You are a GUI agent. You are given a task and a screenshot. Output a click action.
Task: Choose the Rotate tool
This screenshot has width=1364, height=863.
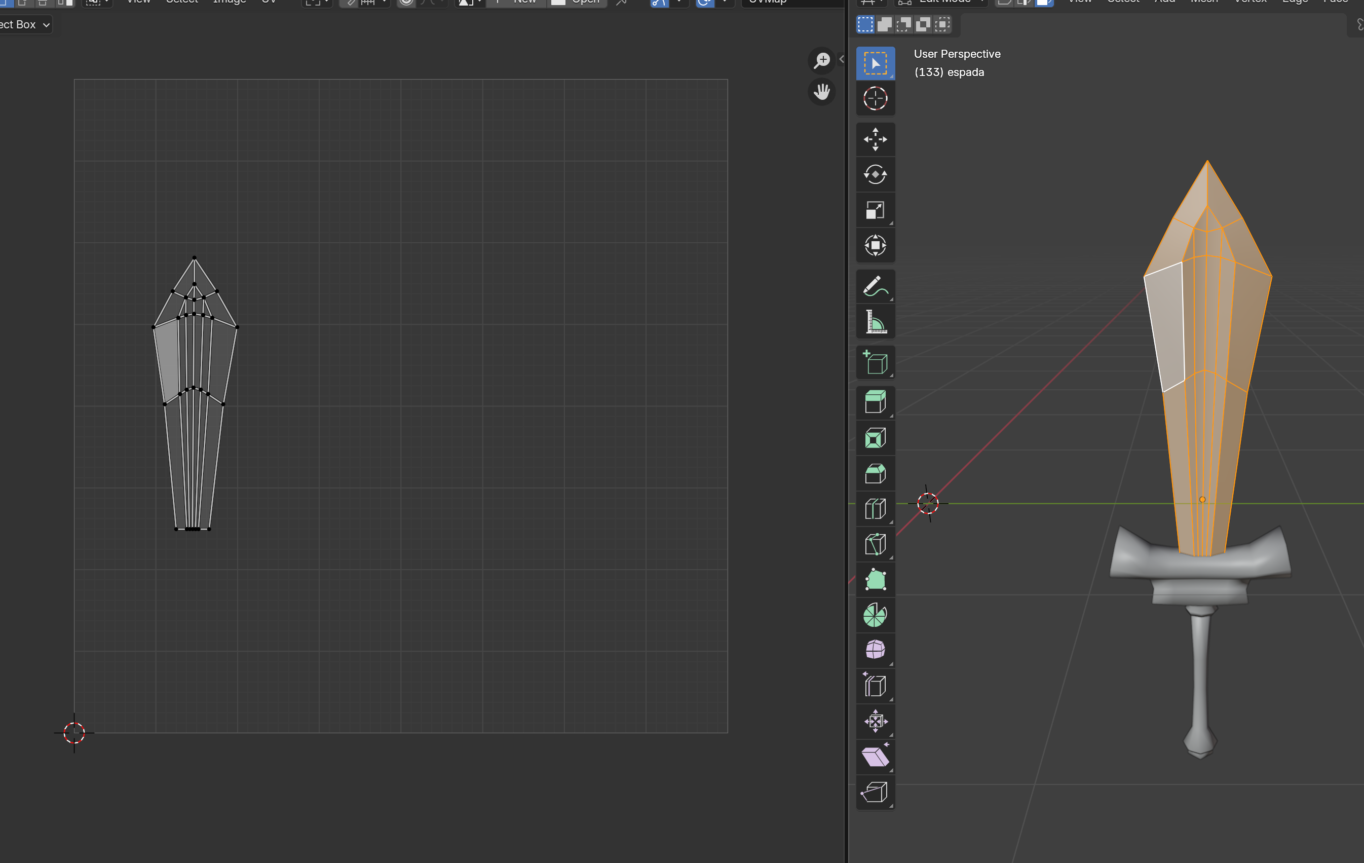[x=875, y=174]
